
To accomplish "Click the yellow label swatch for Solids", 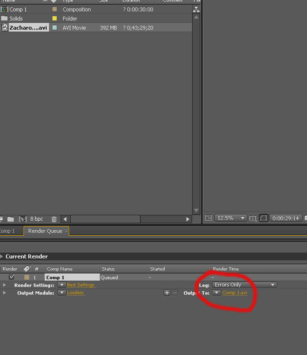I will click(54, 18).
